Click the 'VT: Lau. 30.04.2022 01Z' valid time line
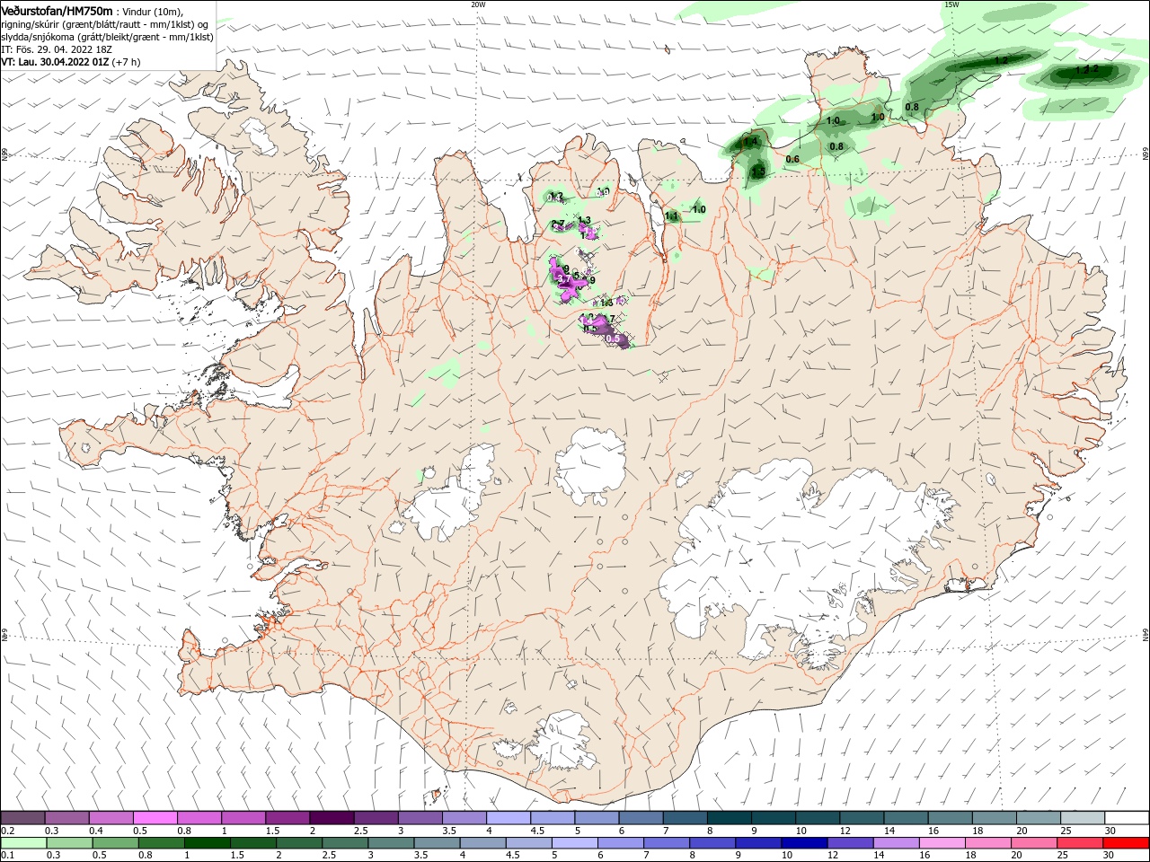 tap(55, 62)
